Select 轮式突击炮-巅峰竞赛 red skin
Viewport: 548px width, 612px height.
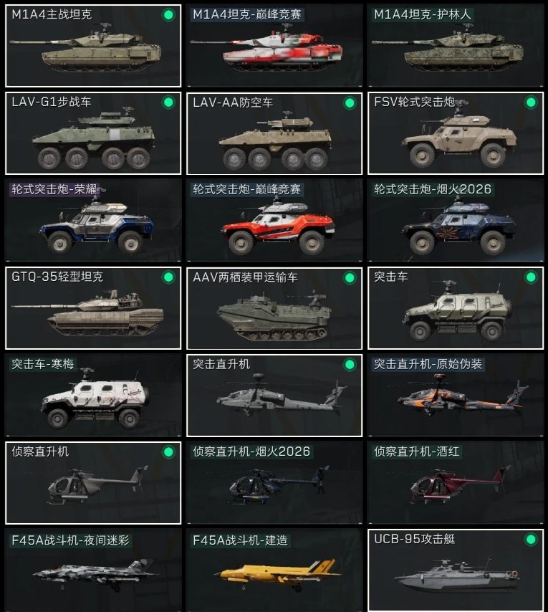tap(274, 221)
